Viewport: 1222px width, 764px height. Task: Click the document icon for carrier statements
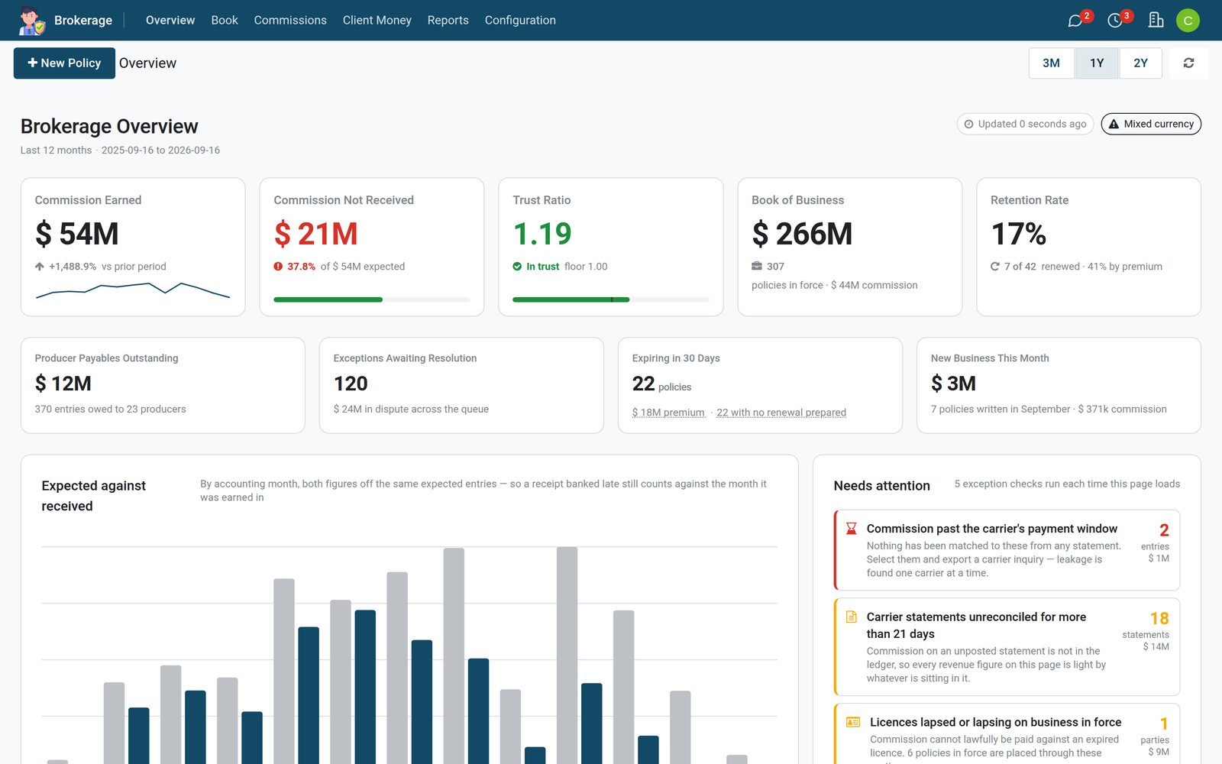click(x=851, y=617)
